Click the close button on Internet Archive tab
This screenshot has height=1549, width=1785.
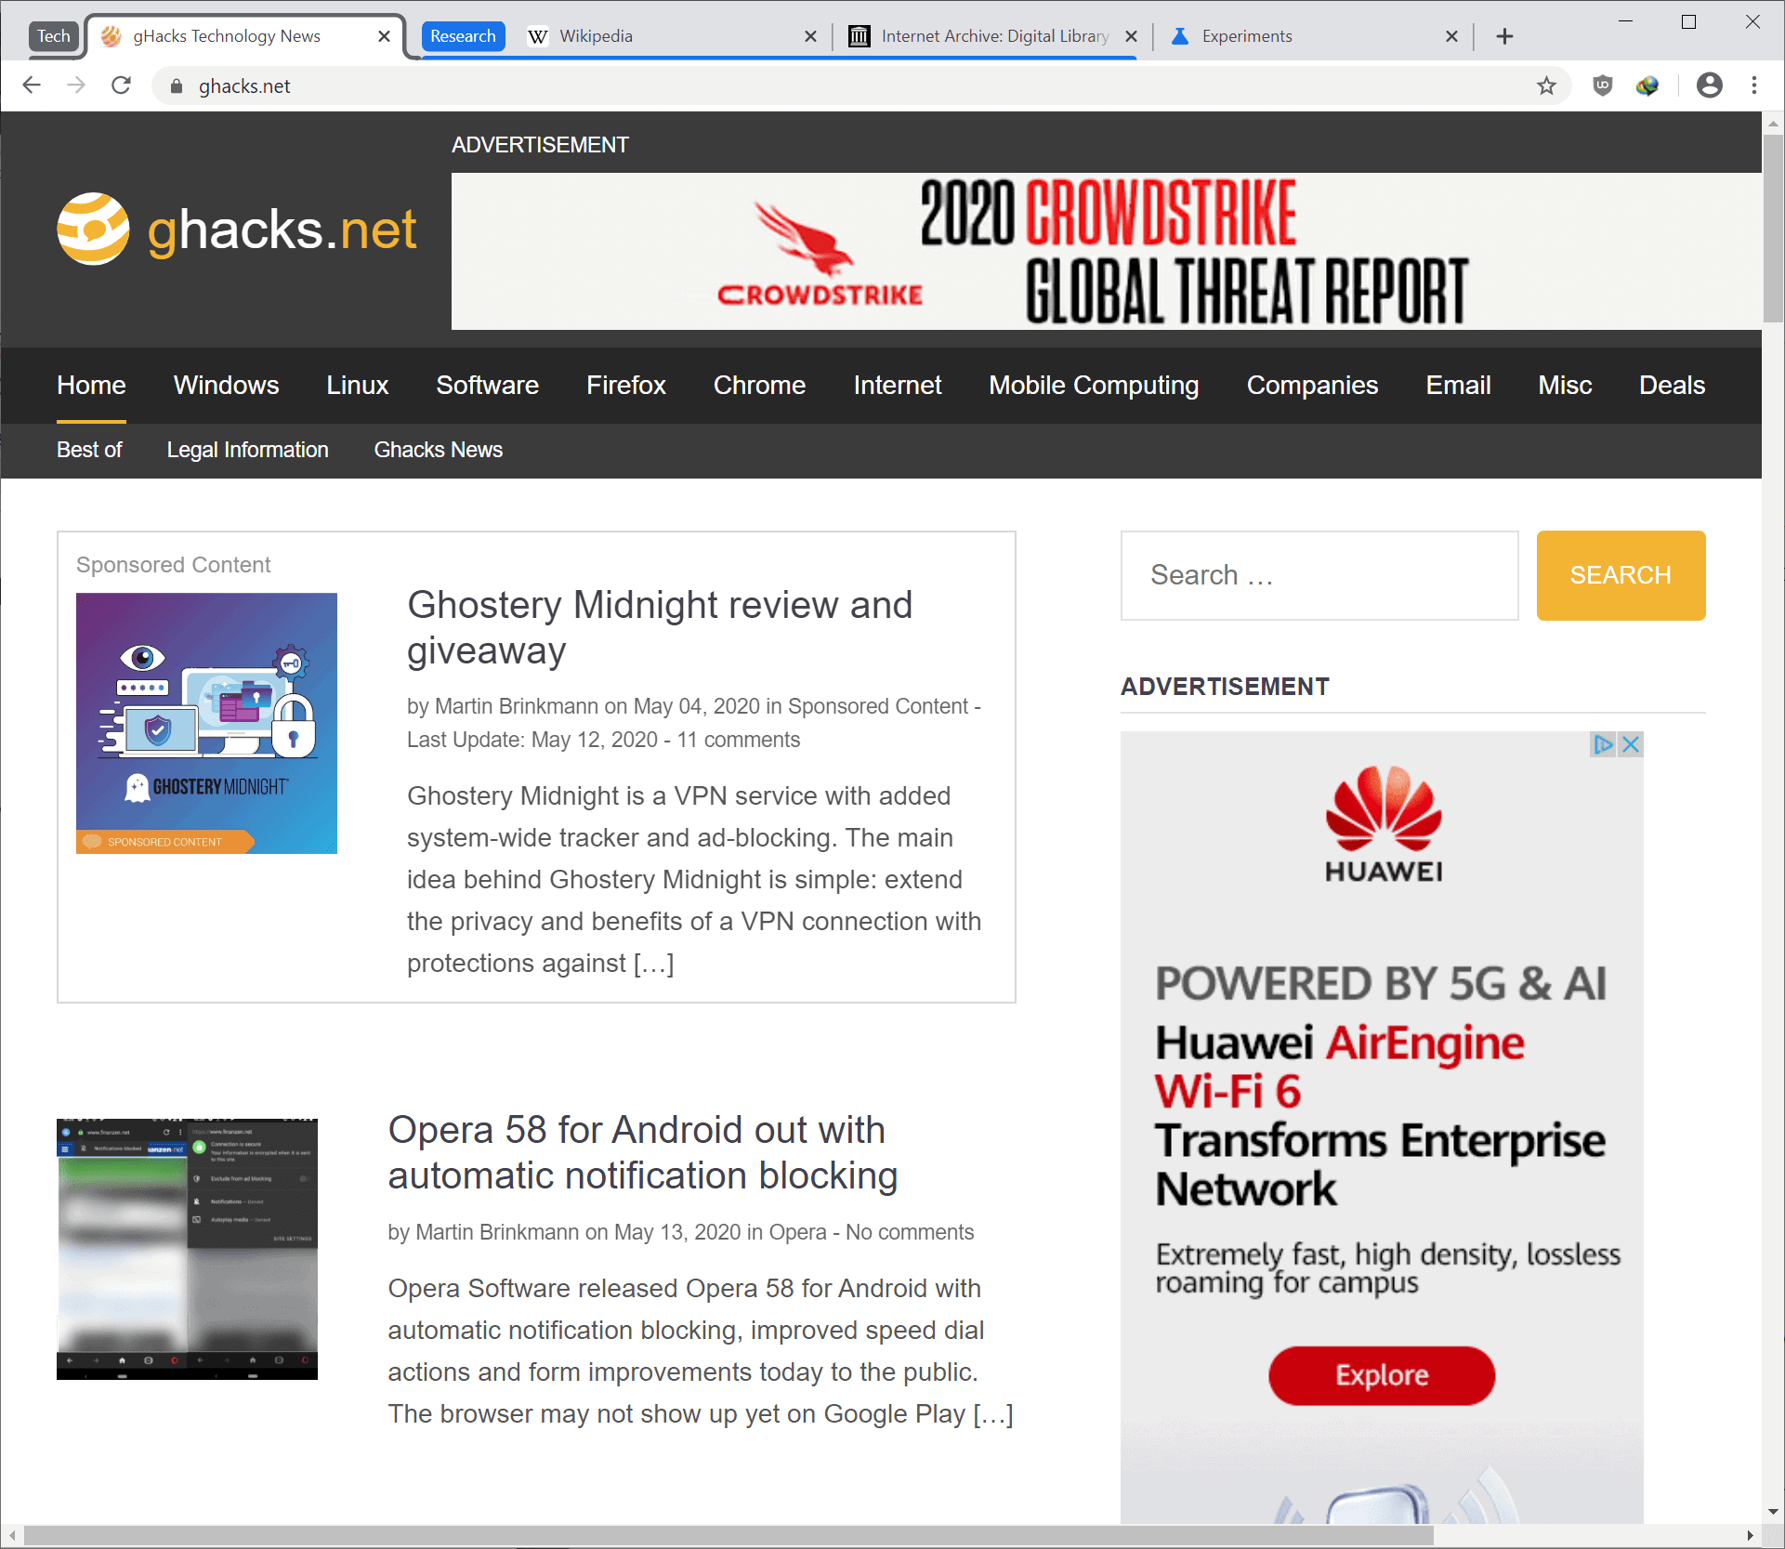pyautogui.click(x=1129, y=36)
